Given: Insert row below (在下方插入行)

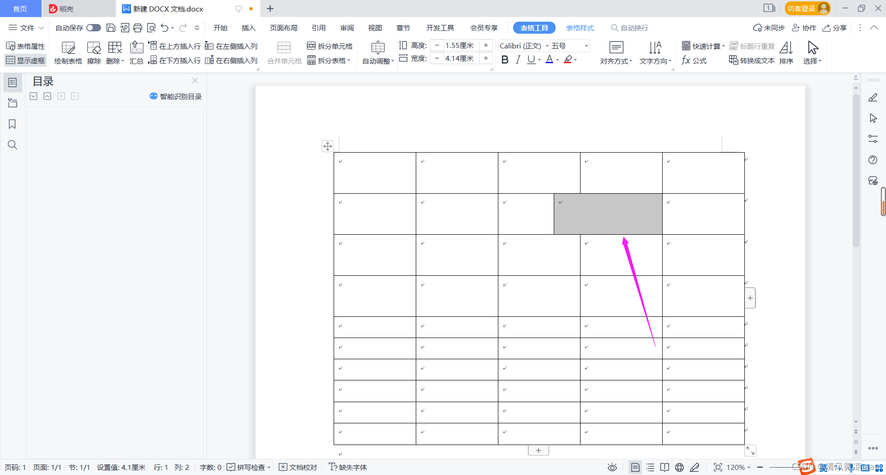Looking at the screenshot, I should pos(174,60).
